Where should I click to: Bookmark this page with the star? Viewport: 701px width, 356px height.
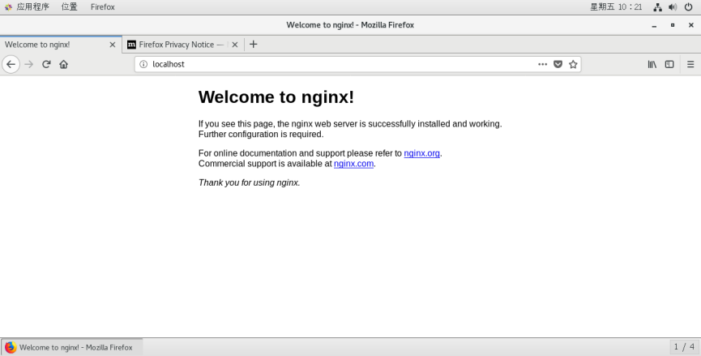[573, 64]
